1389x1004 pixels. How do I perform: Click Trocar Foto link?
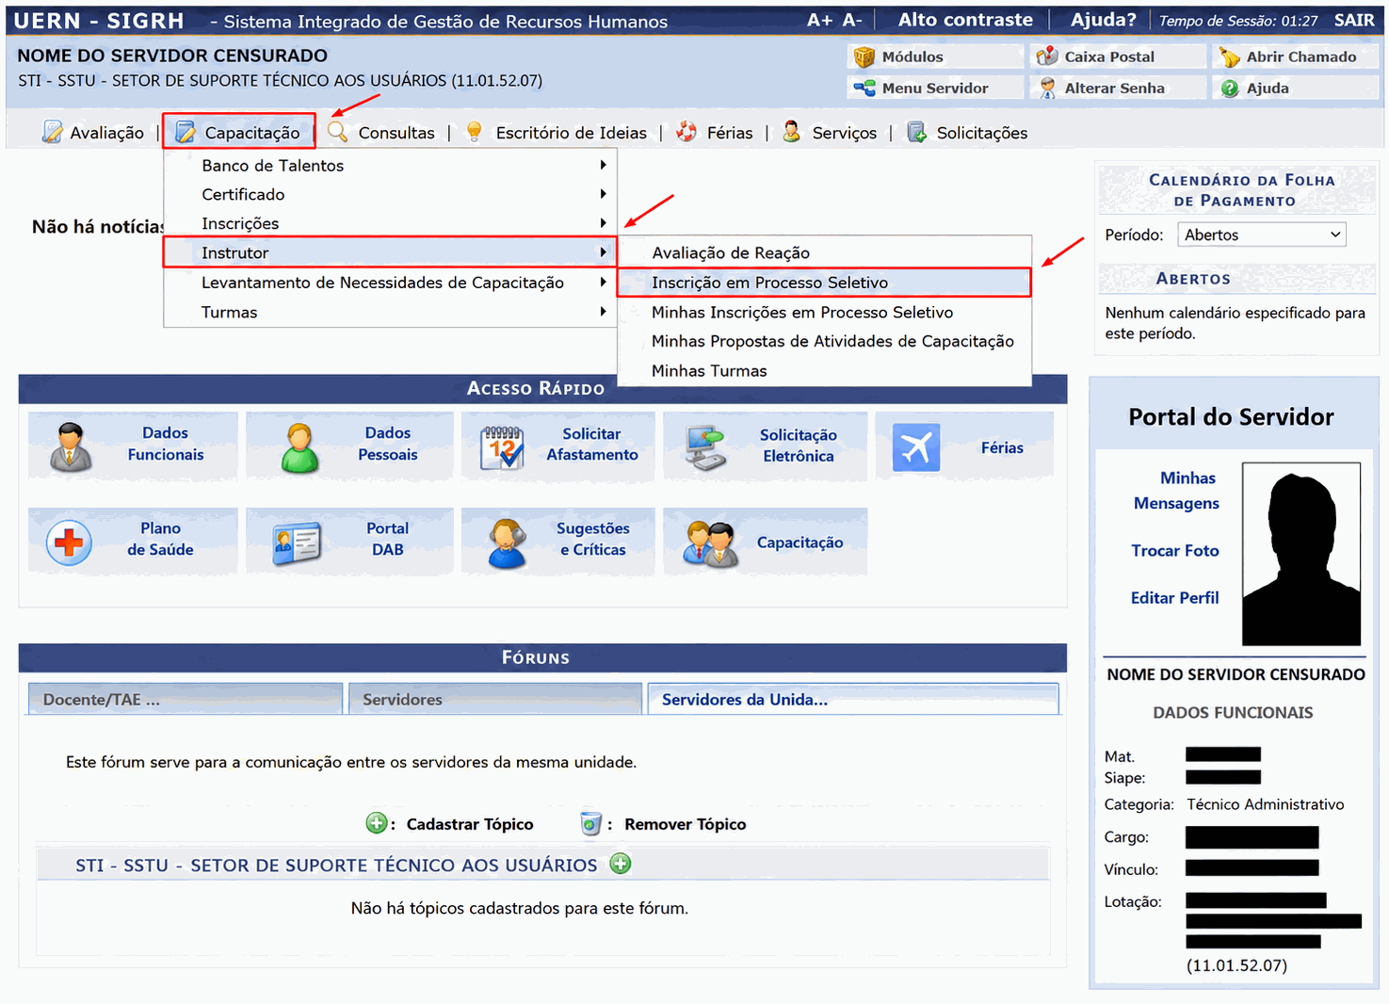(1175, 551)
